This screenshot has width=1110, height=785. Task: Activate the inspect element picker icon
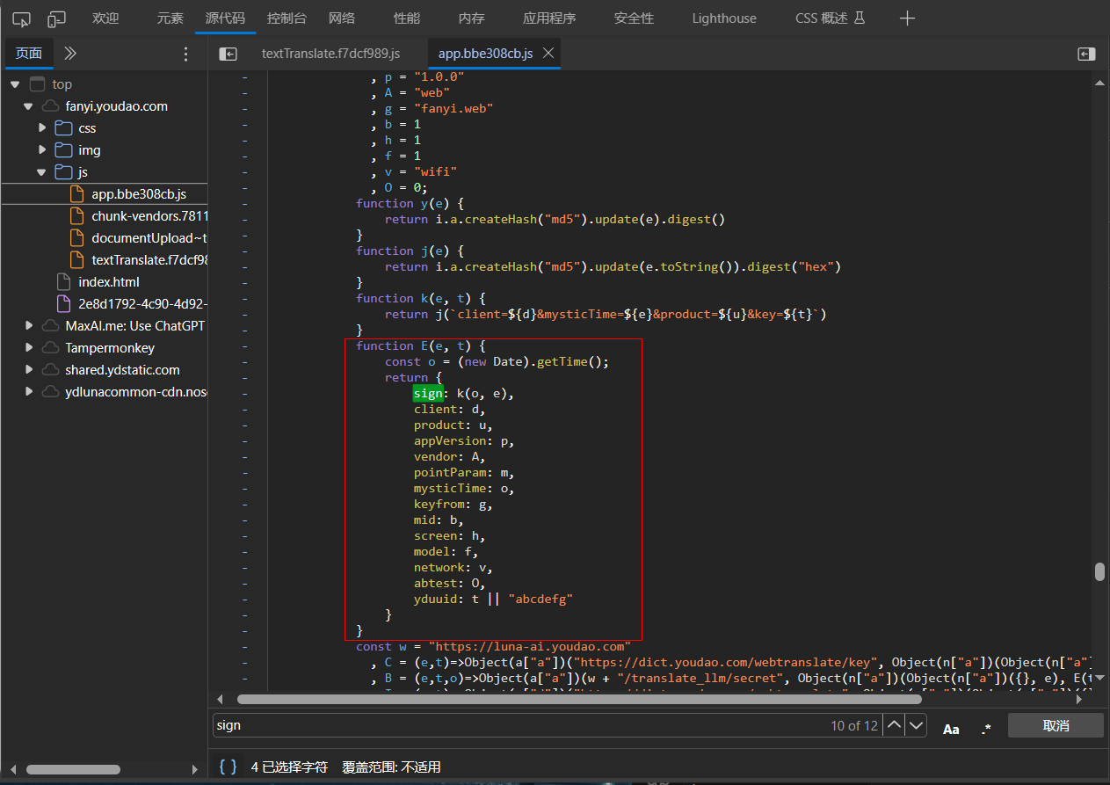point(22,18)
